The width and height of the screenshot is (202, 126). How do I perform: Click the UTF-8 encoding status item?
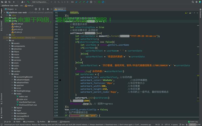tap(167, 124)
